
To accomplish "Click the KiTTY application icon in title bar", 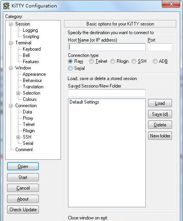I will (6, 6).
